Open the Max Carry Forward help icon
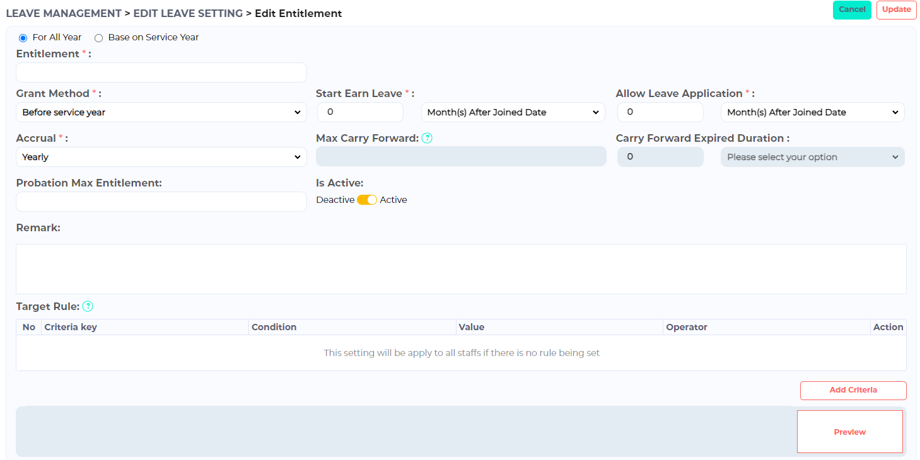 coord(427,138)
